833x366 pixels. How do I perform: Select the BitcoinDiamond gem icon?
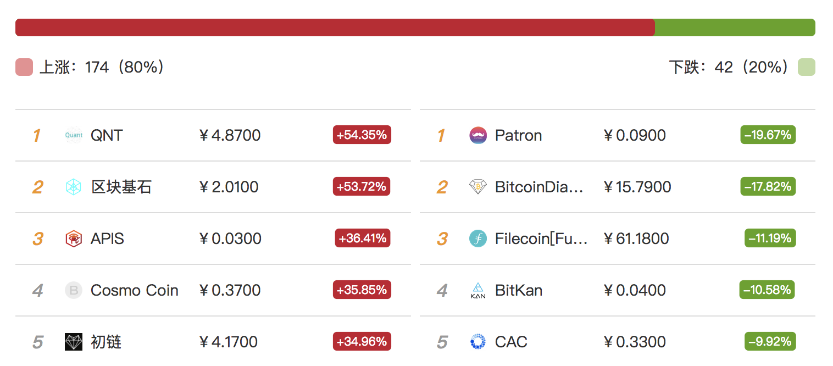point(478,187)
